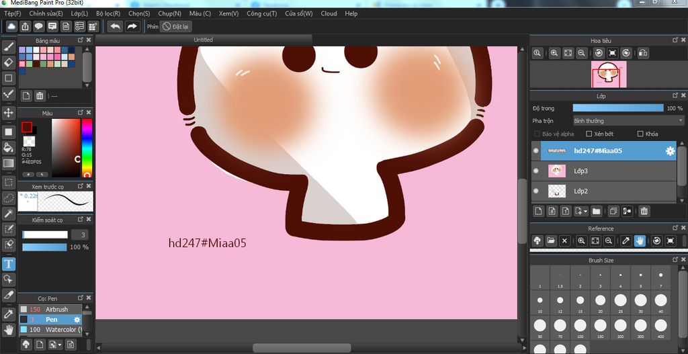The width and height of the screenshot is (688, 354).
Task: Zoom out on the Navigator panel
Action: (581, 53)
